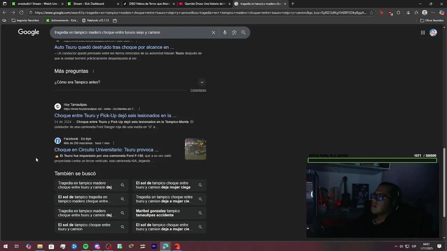Open the Facebook result thumbnail image
447x251 pixels.
click(x=196, y=149)
